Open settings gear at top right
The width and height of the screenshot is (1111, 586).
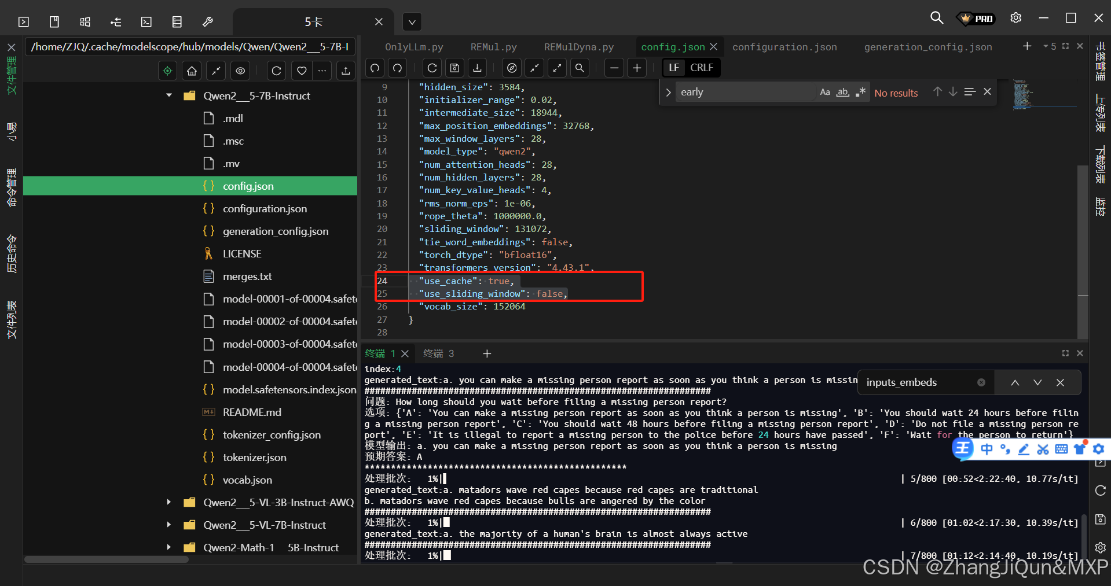pos(1015,18)
